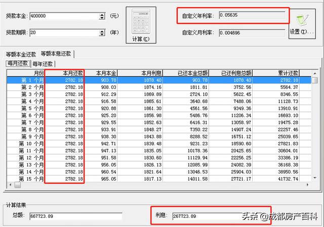Select the row 第 5 个月
324x227 pixels.
tap(159, 108)
